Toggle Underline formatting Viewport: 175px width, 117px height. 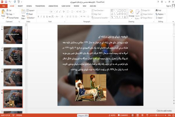44,17
